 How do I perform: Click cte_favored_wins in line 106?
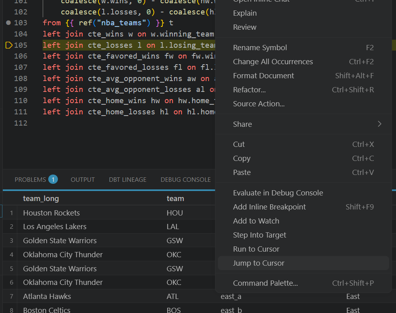[124, 56]
